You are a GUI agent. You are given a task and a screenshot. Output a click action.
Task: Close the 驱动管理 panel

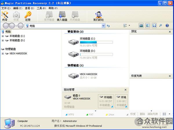[125, 90]
